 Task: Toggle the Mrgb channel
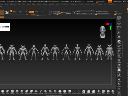click(15, 12)
